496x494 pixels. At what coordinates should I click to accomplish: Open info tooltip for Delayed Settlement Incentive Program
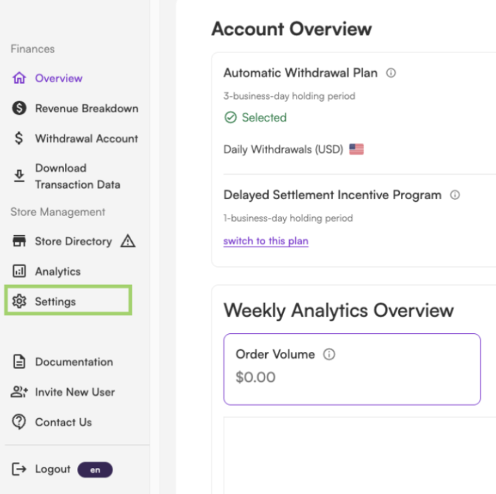click(x=455, y=195)
